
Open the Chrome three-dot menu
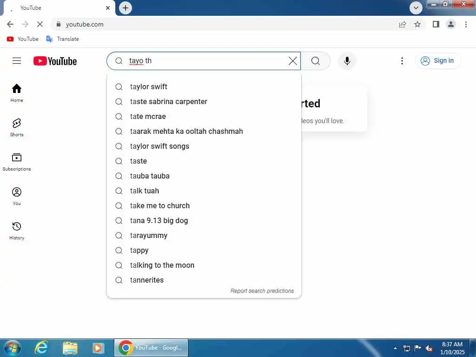click(x=466, y=24)
